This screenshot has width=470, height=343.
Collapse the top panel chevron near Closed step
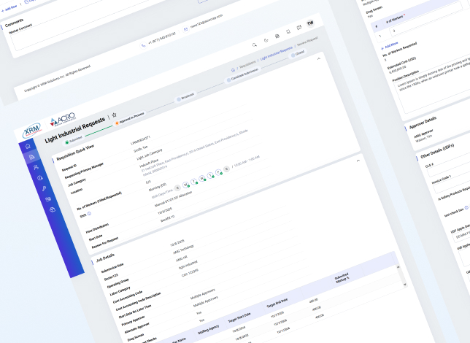319,58
